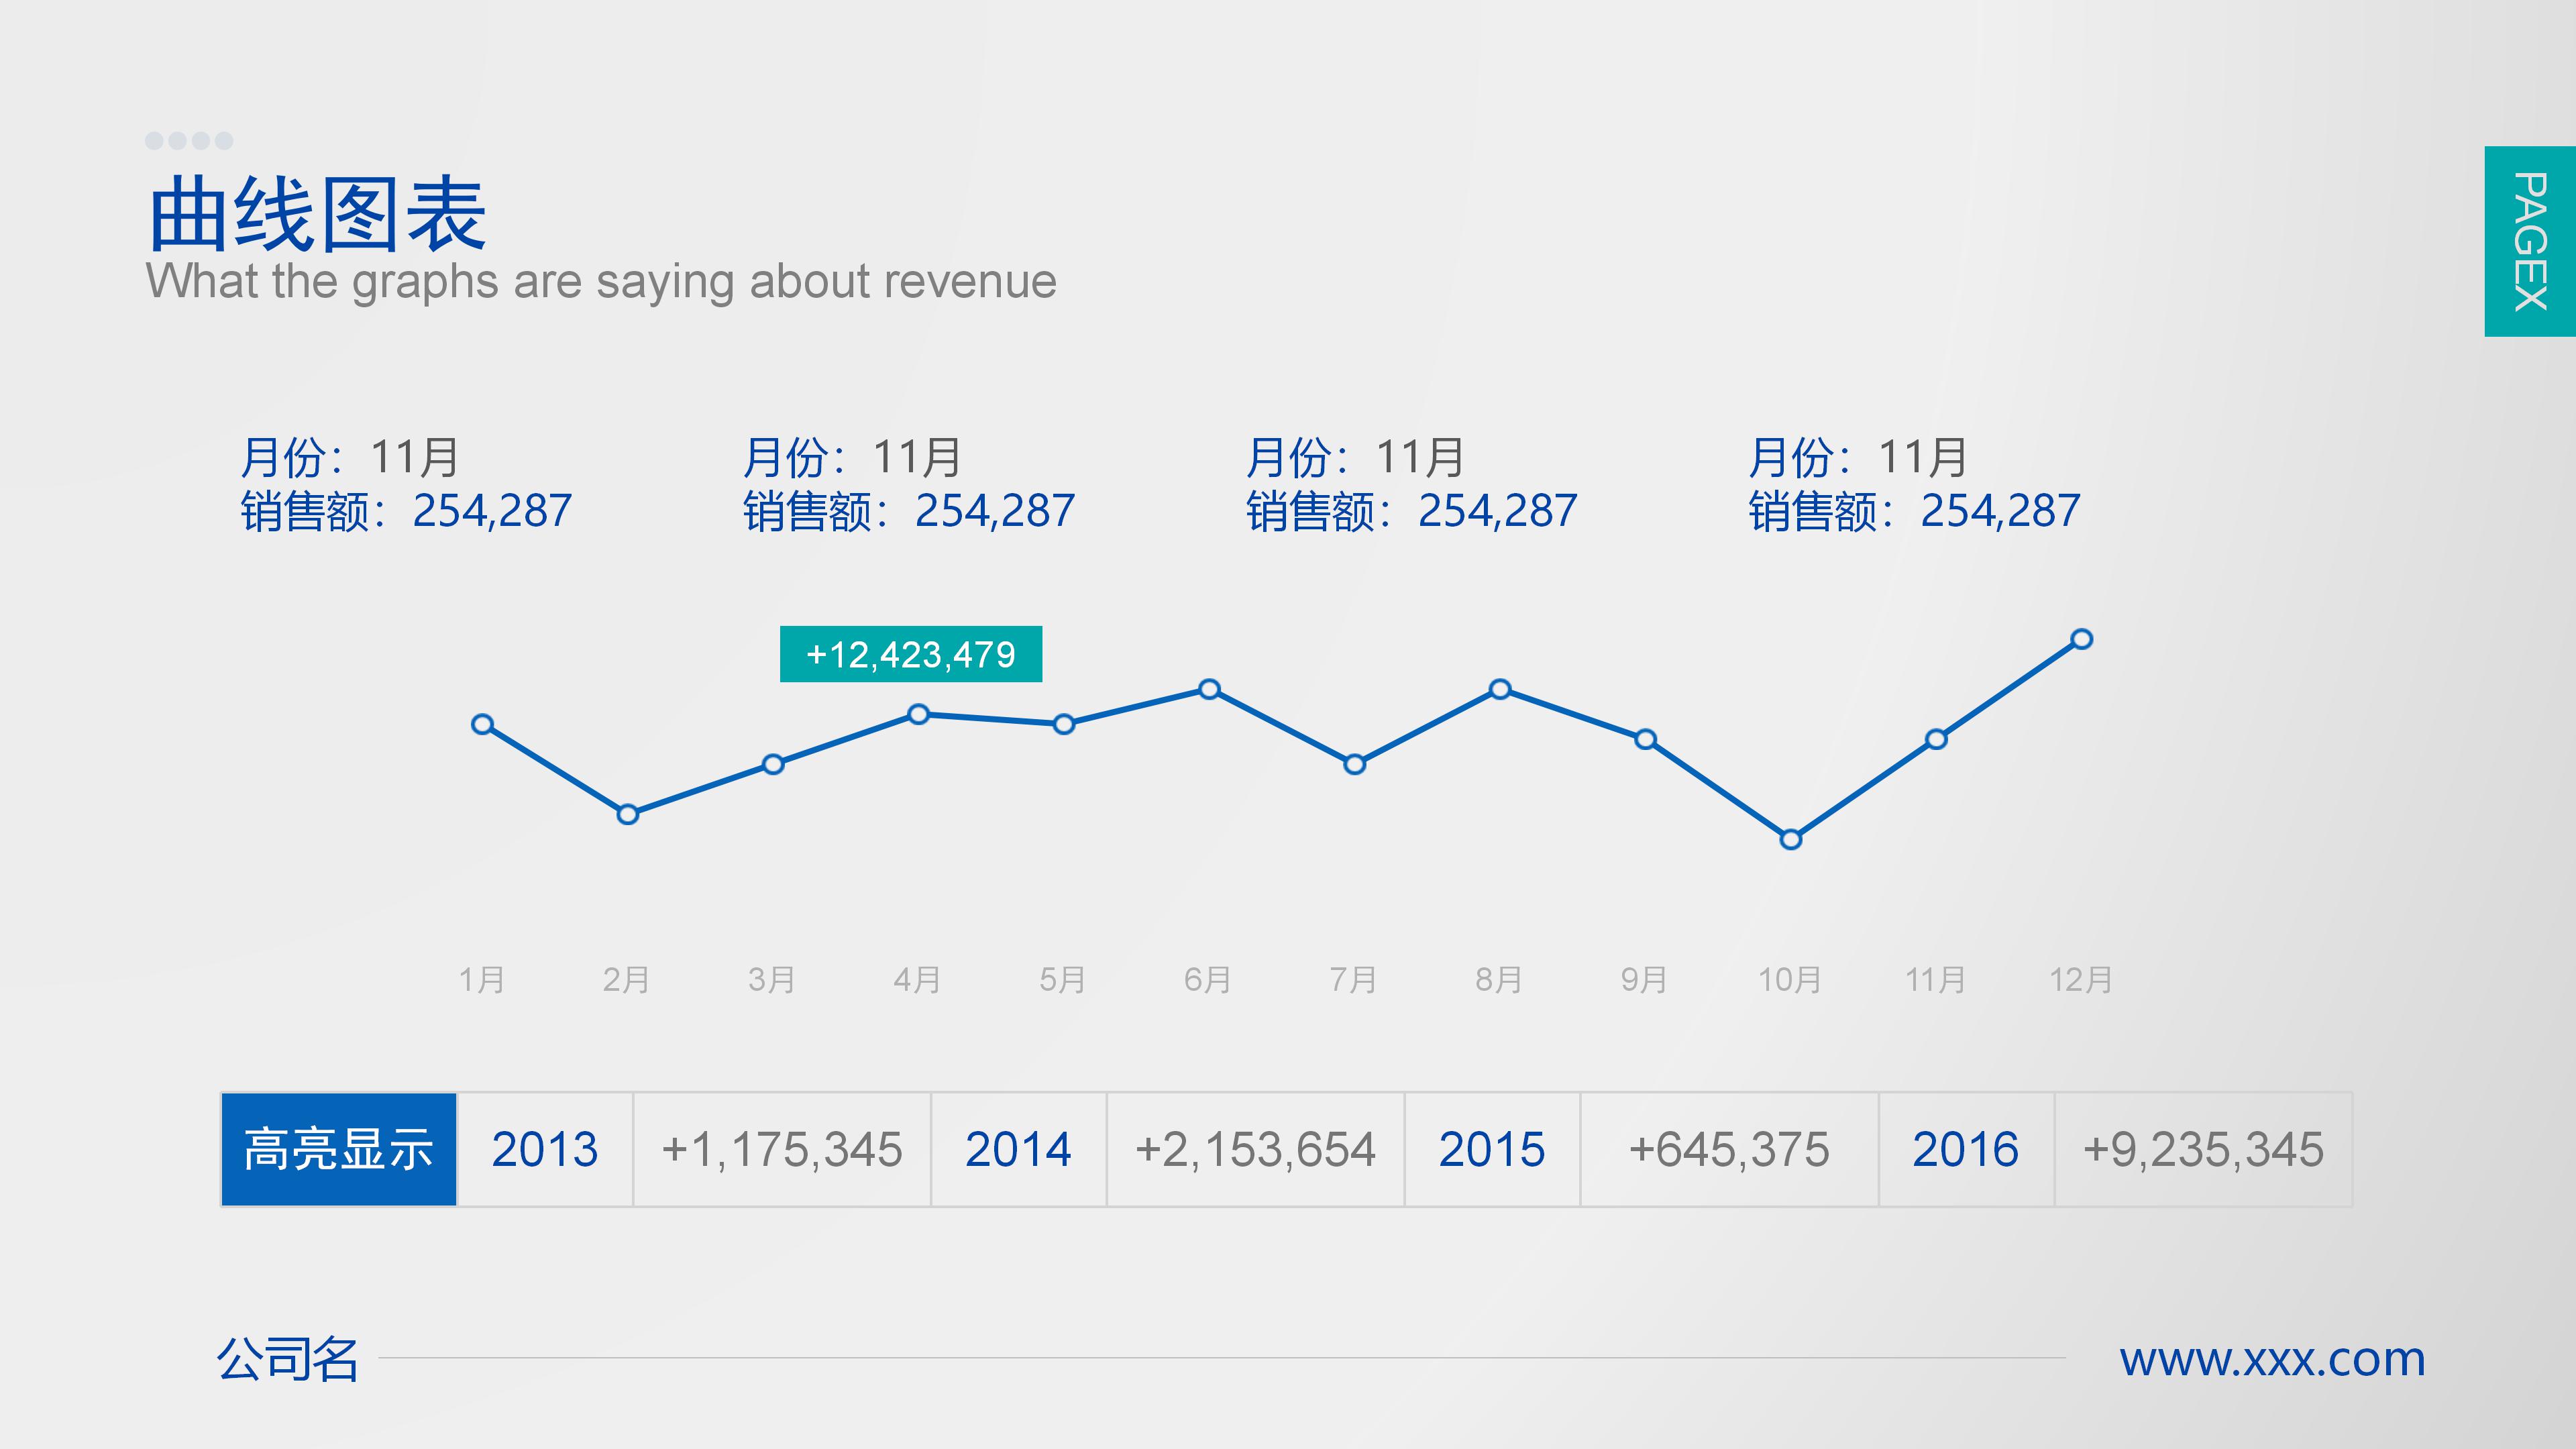2576x1449 pixels.
Task: Click the 1月 data point on line
Action: click(482, 724)
